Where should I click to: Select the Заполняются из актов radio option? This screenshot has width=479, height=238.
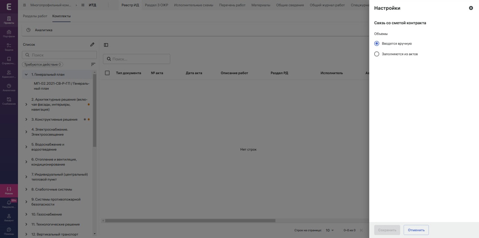[377, 54]
